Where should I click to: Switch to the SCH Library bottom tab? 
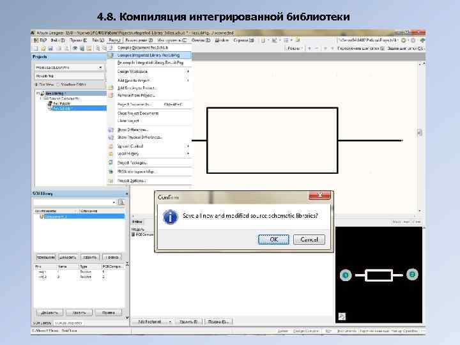(x=42, y=323)
